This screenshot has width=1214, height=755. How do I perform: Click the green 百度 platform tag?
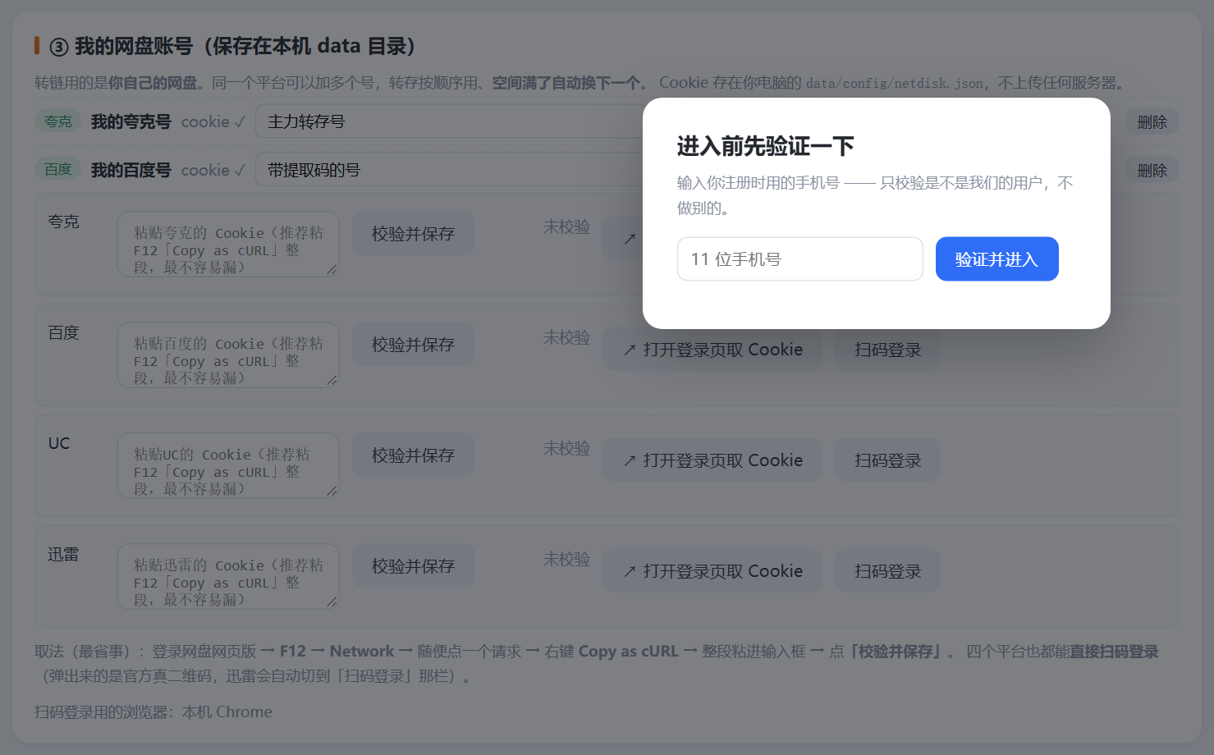pyautogui.click(x=58, y=169)
